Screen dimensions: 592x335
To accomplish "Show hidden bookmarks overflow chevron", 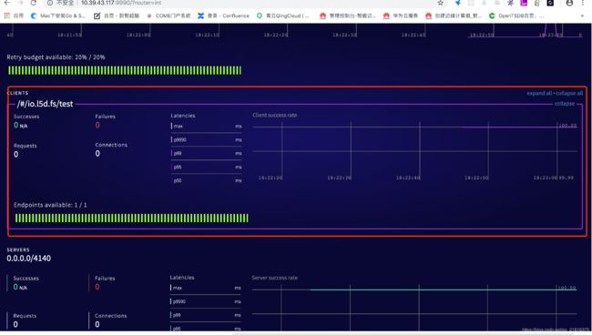I will tap(583, 15).
